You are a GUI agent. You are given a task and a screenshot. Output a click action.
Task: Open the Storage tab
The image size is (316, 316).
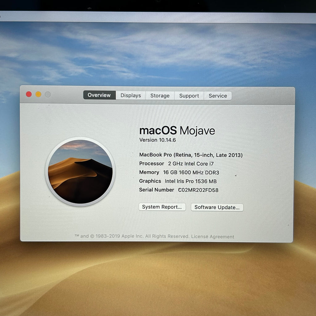[160, 96]
